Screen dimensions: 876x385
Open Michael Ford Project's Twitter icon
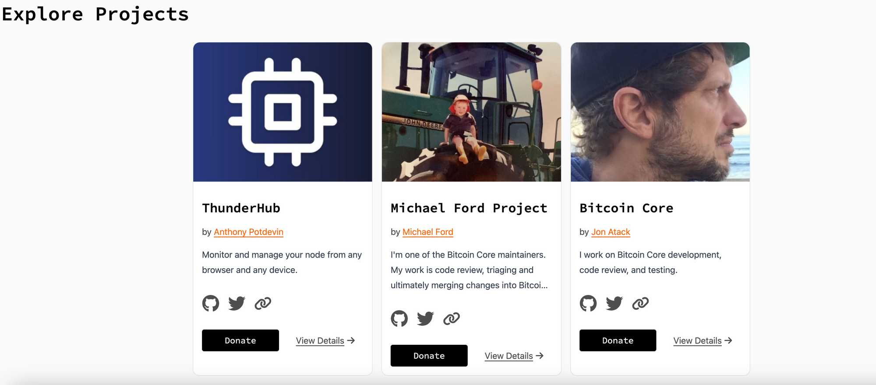point(425,318)
